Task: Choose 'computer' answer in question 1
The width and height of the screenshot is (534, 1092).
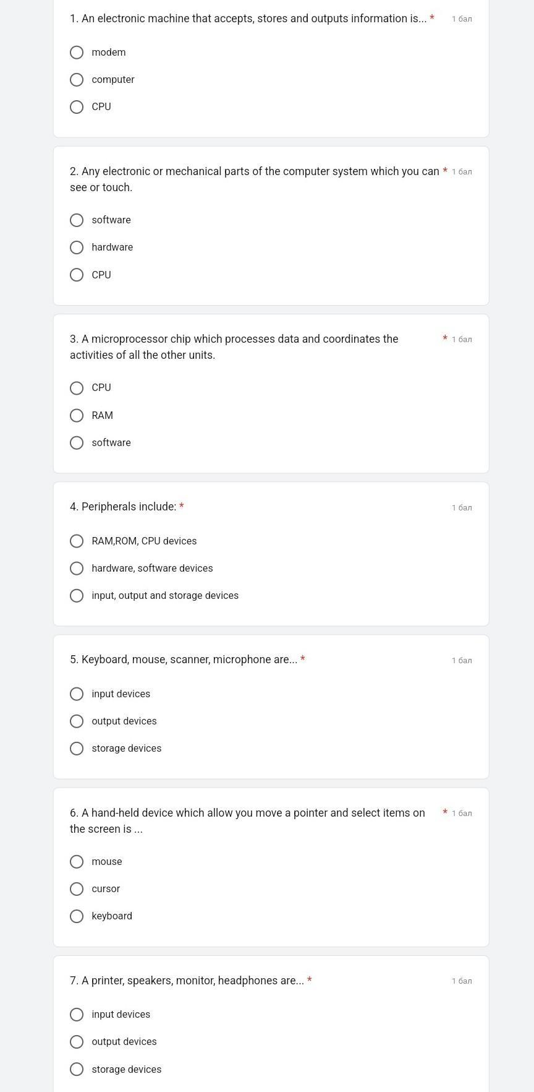Action: (77, 80)
